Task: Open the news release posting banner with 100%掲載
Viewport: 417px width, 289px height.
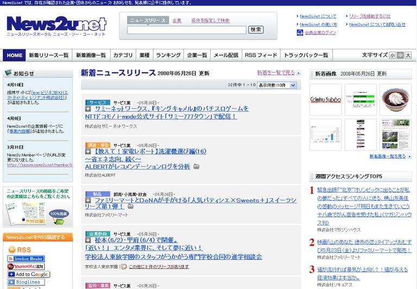Action: (x=38, y=207)
